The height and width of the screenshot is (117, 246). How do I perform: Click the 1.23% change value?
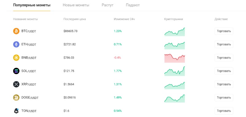tap(118, 31)
